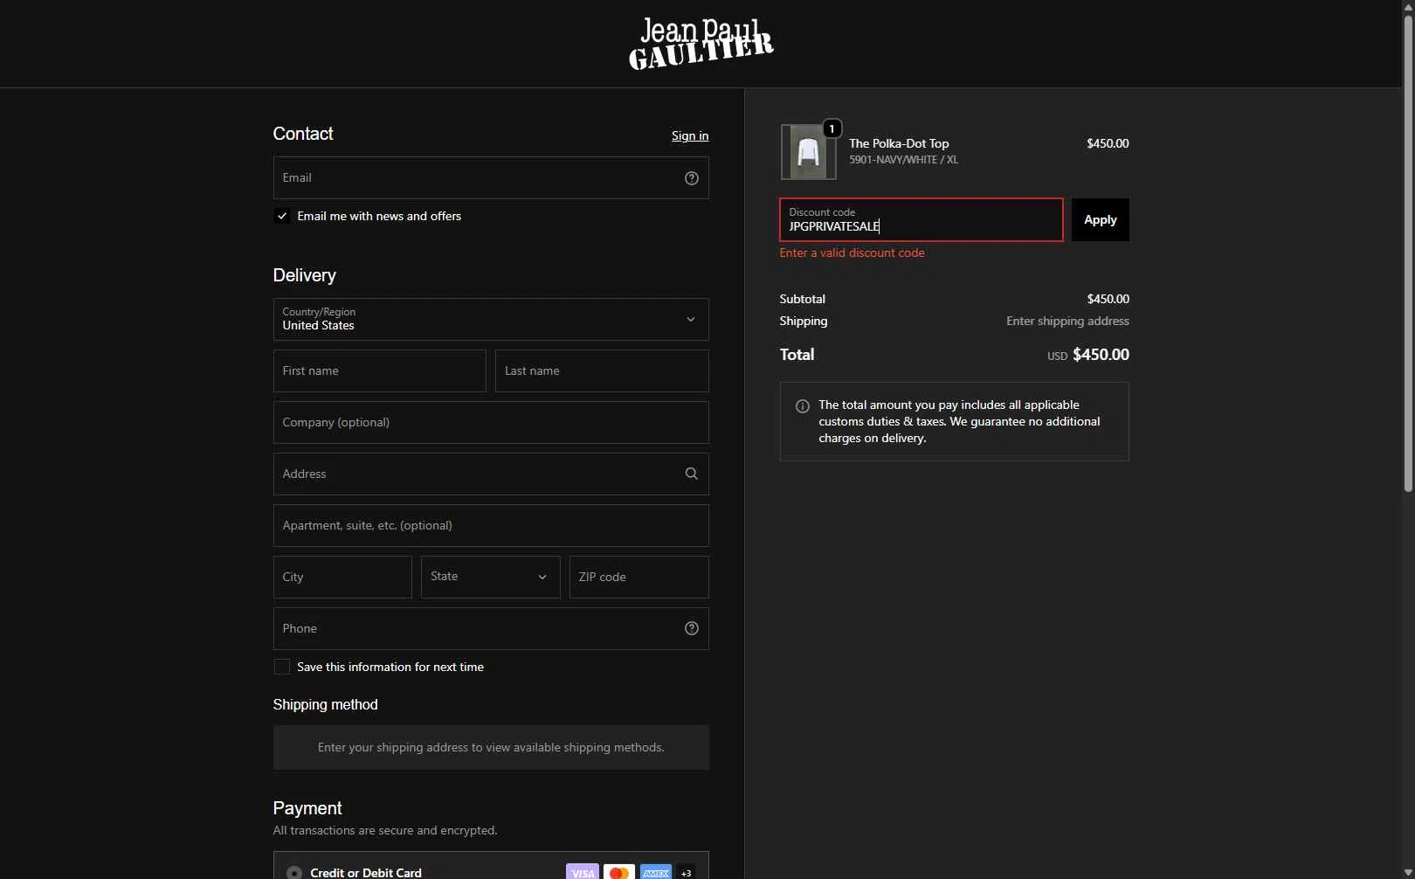The image size is (1415, 879).
Task: Click the Subtotal label
Action: pos(802,299)
